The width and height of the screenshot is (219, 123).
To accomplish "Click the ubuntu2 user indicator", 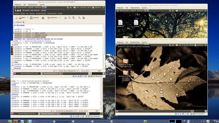I will pyautogui.click(x=199, y=11).
